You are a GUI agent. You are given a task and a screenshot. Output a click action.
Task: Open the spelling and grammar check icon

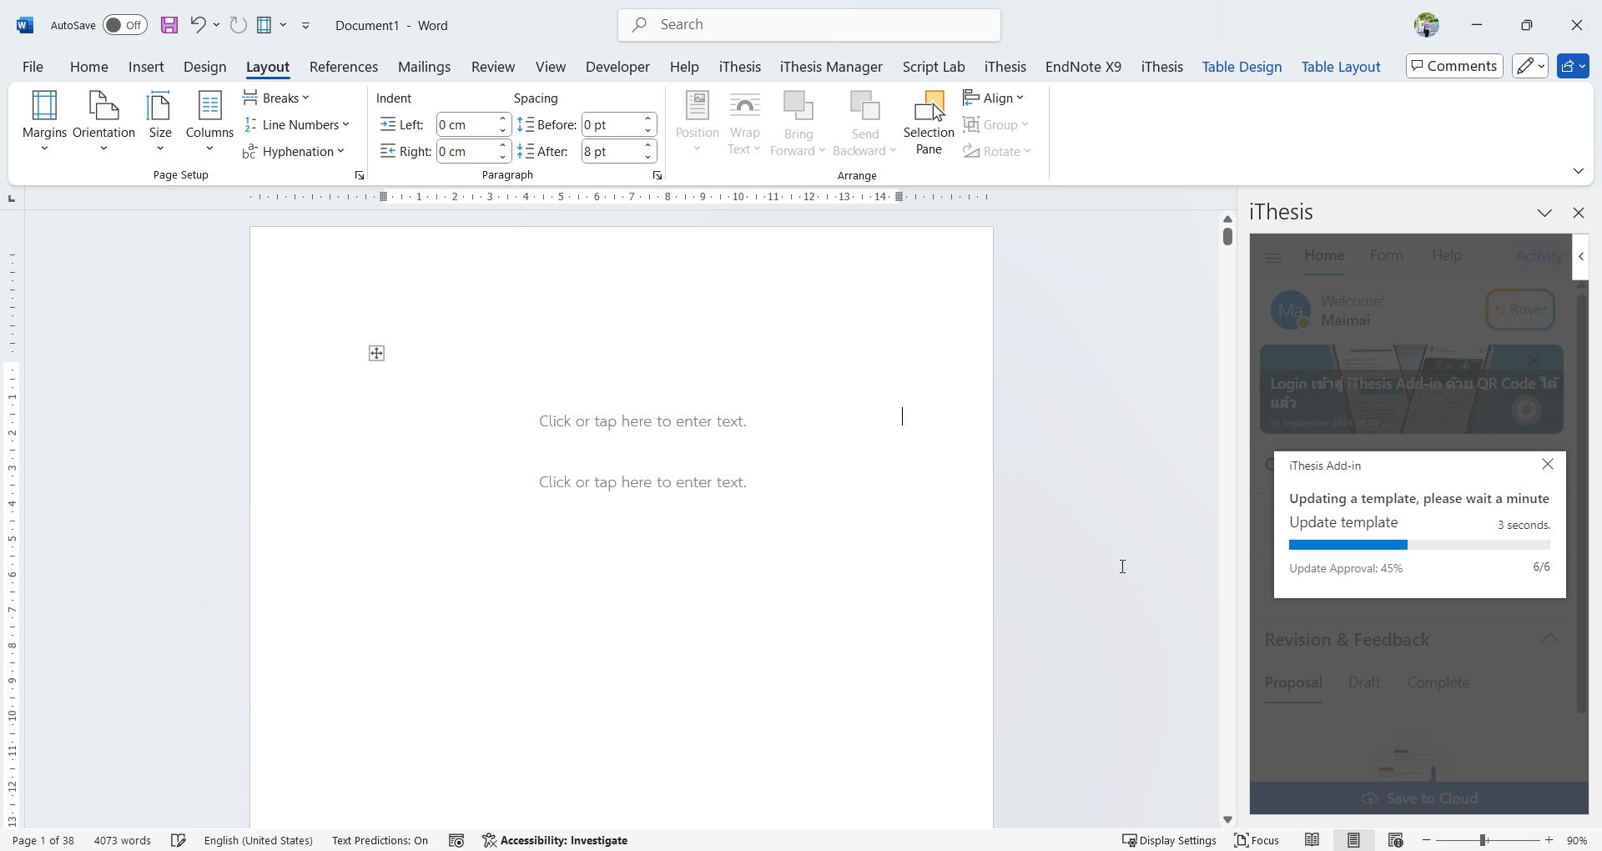179,840
